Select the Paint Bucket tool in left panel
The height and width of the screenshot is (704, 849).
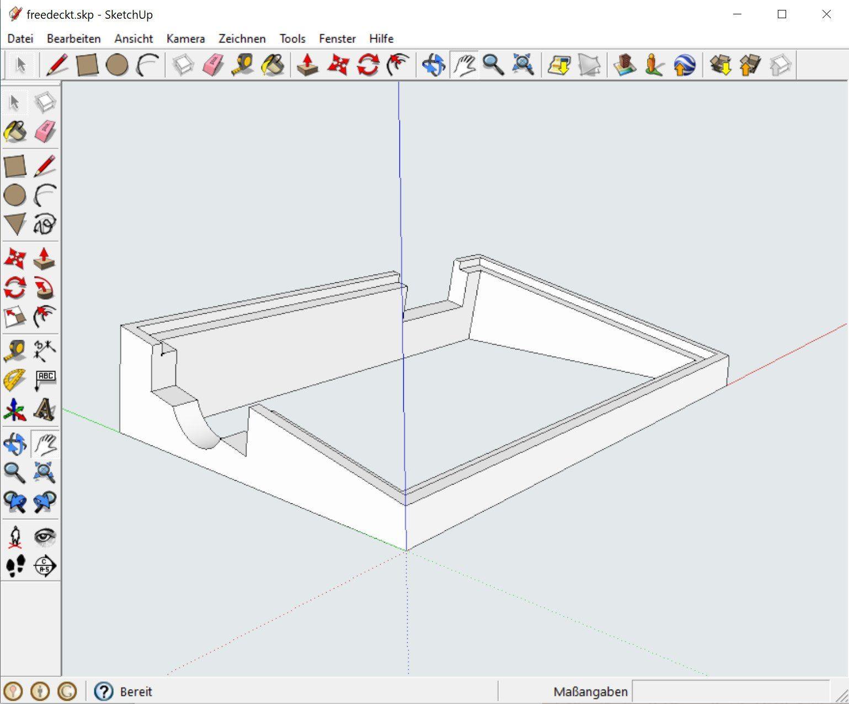[x=14, y=132]
